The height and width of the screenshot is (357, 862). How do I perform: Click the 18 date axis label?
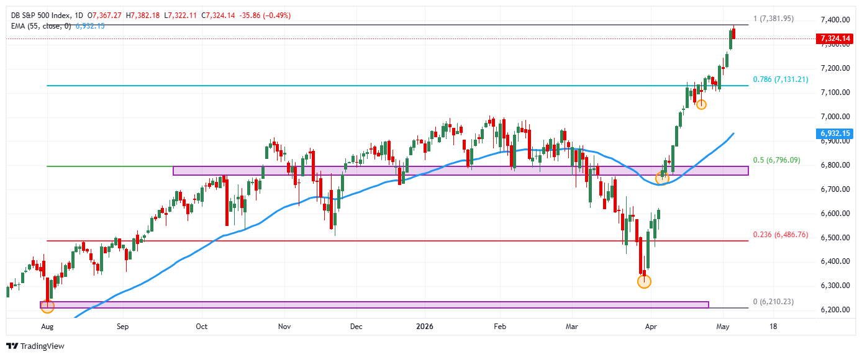(773, 326)
